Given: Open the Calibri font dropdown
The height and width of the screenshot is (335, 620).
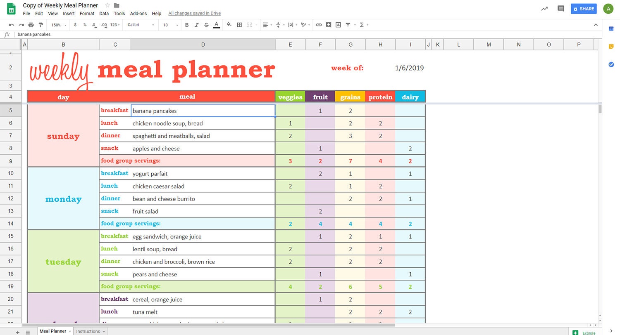Looking at the screenshot, I should point(140,25).
